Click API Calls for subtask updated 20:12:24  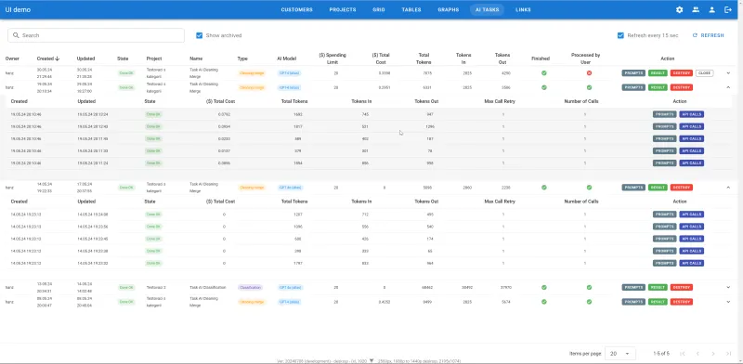click(691, 114)
